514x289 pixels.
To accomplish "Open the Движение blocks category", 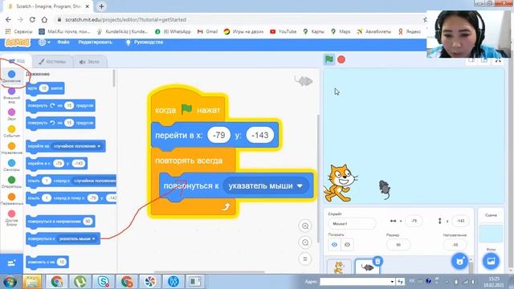I will [x=11, y=76].
